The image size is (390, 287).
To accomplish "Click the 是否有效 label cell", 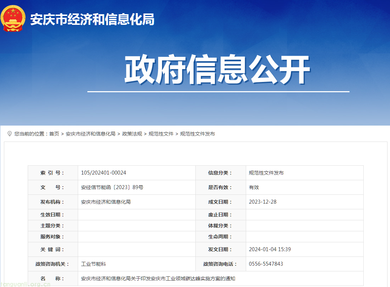I will click(x=221, y=187).
